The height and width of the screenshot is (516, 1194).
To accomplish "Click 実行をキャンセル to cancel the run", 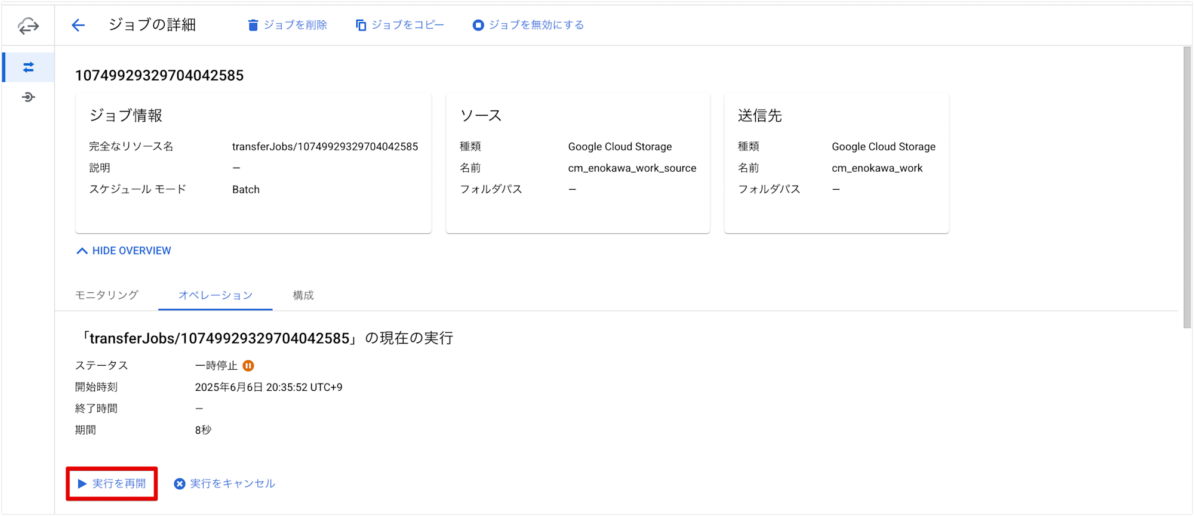I will tap(224, 483).
